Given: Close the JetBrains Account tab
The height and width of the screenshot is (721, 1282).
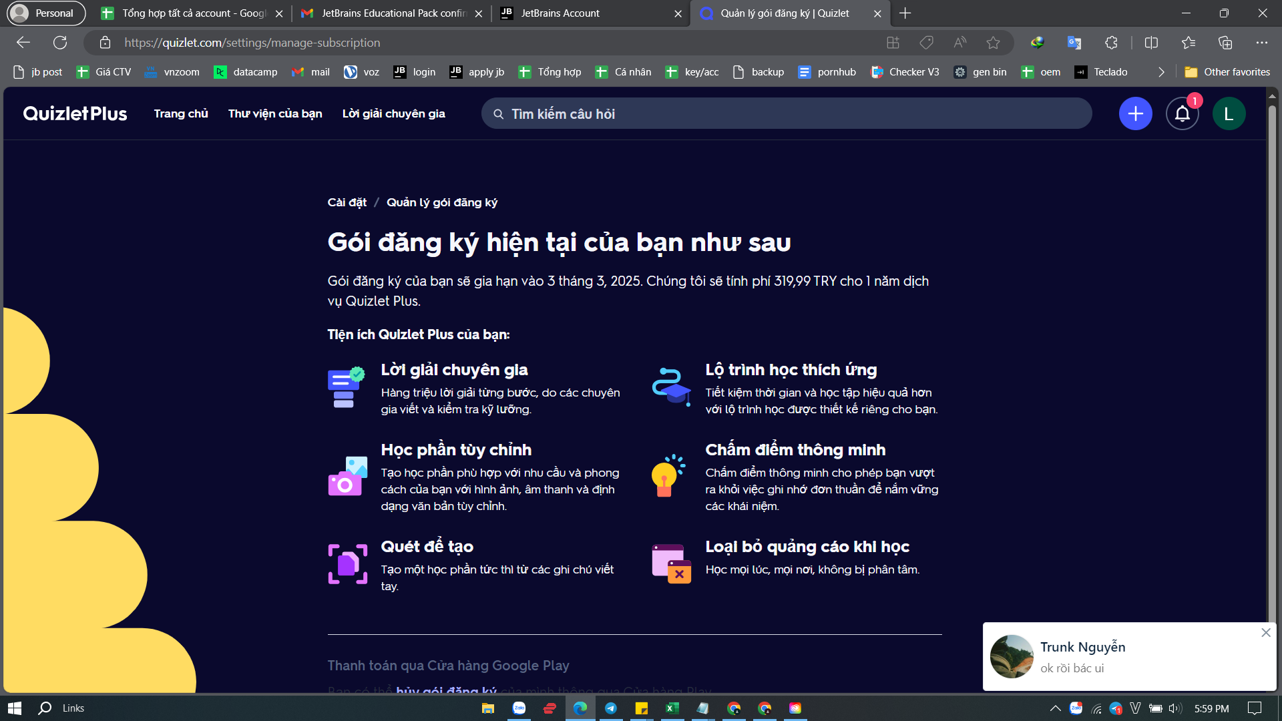Looking at the screenshot, I should coord(678,13).
